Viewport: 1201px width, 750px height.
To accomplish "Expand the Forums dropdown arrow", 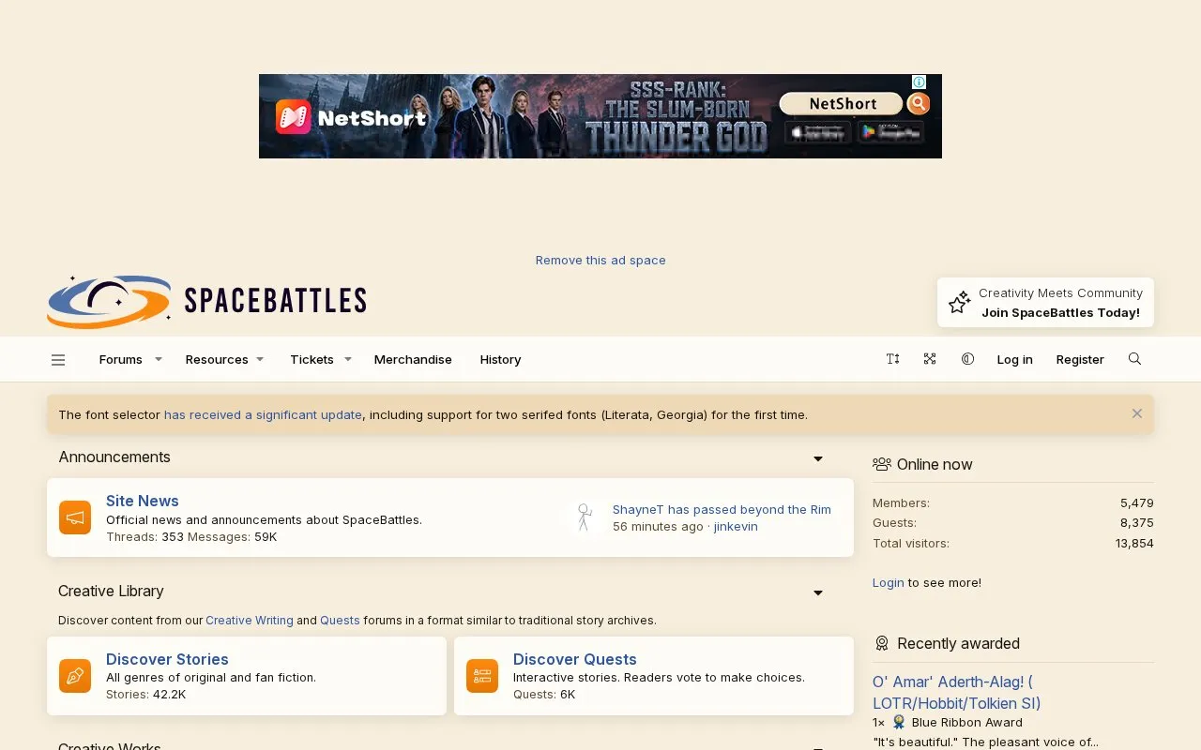I will 159,359.
